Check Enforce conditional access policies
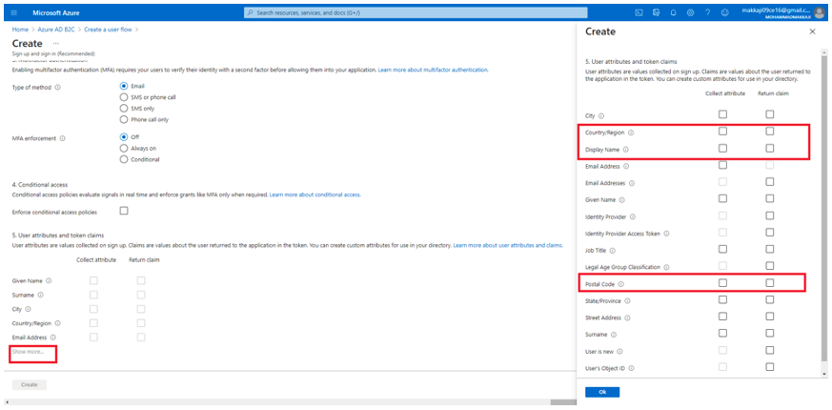The width and height of the screenshot is (832, 410). (x=124, y=211)
